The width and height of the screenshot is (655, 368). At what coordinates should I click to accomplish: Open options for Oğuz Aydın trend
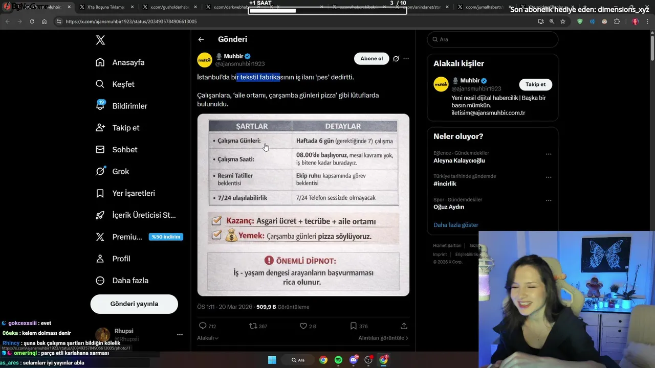coord(549,201)
